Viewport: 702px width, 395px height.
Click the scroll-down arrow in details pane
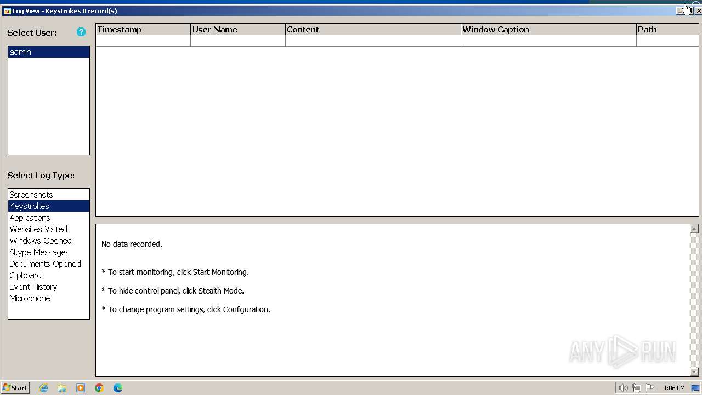coord(694,372)
